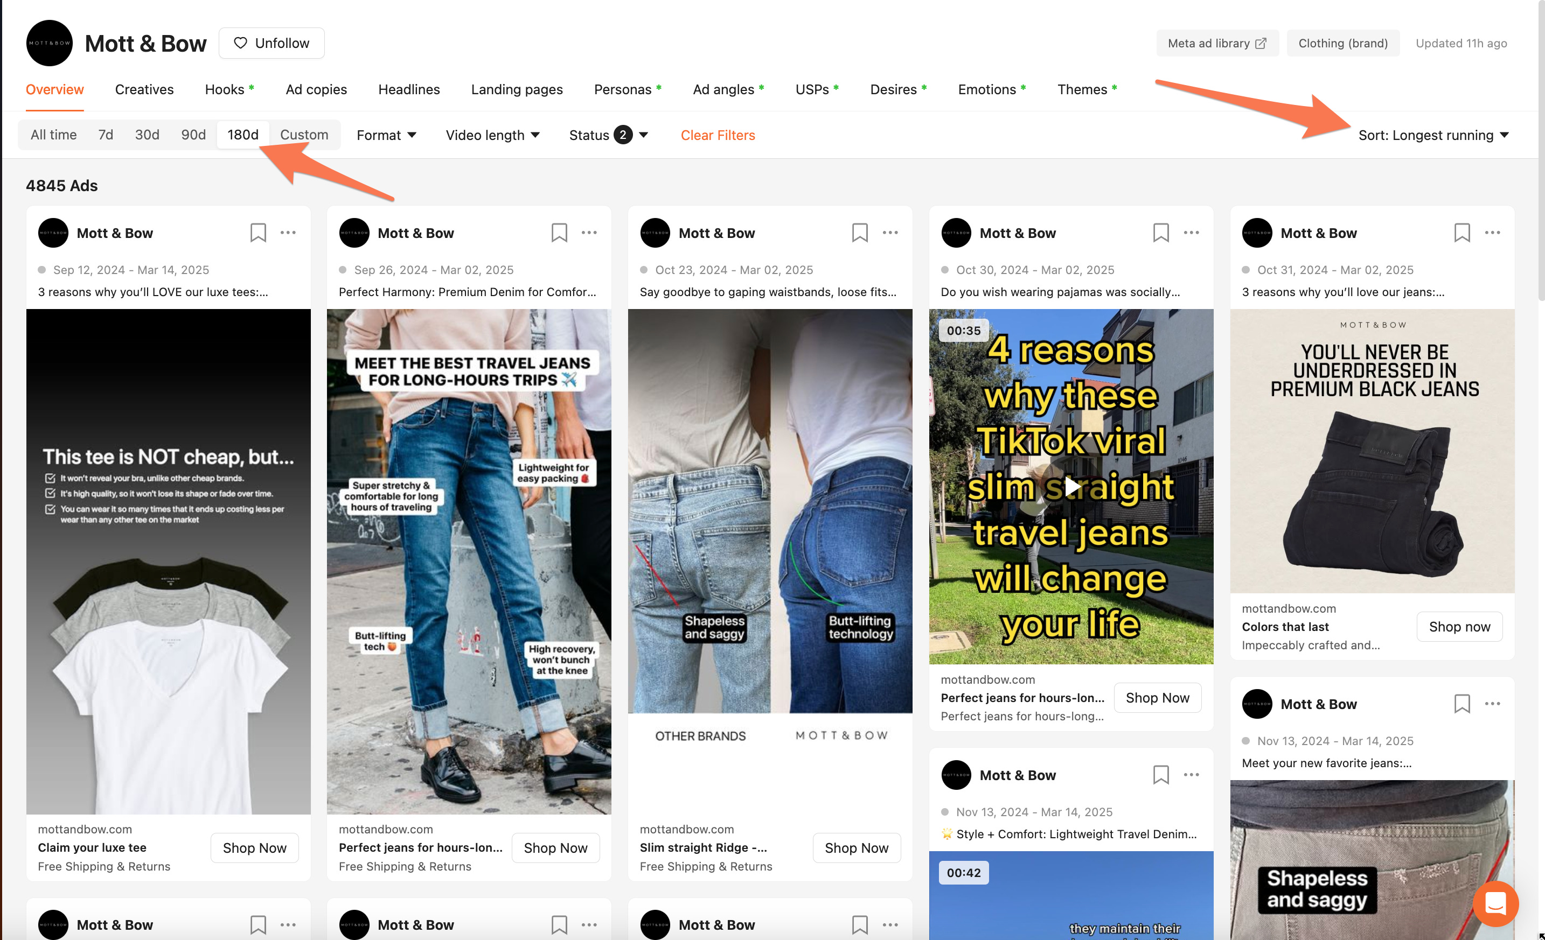Click the Mott & Bow brand logo
1545x940 pixels.
coord(50,43)
